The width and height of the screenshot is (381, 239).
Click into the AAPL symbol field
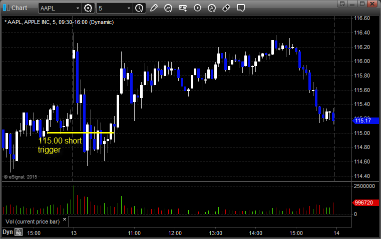tap(57, 8)
